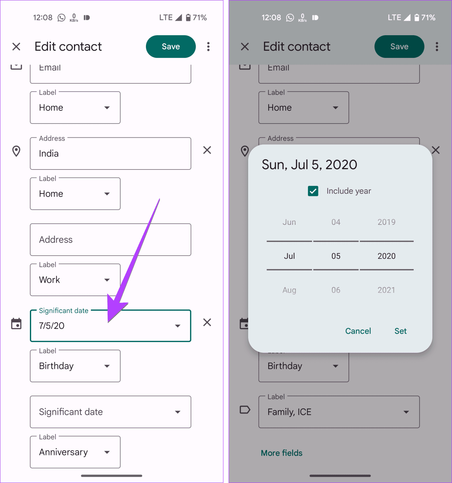Open the Work label dropdown
452x483 pixels.
click(75, 280)
